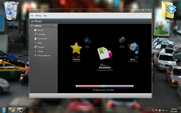
Task: Open the volume speaker tray icon
Action: pyautogui.click(x=163, y=110)
